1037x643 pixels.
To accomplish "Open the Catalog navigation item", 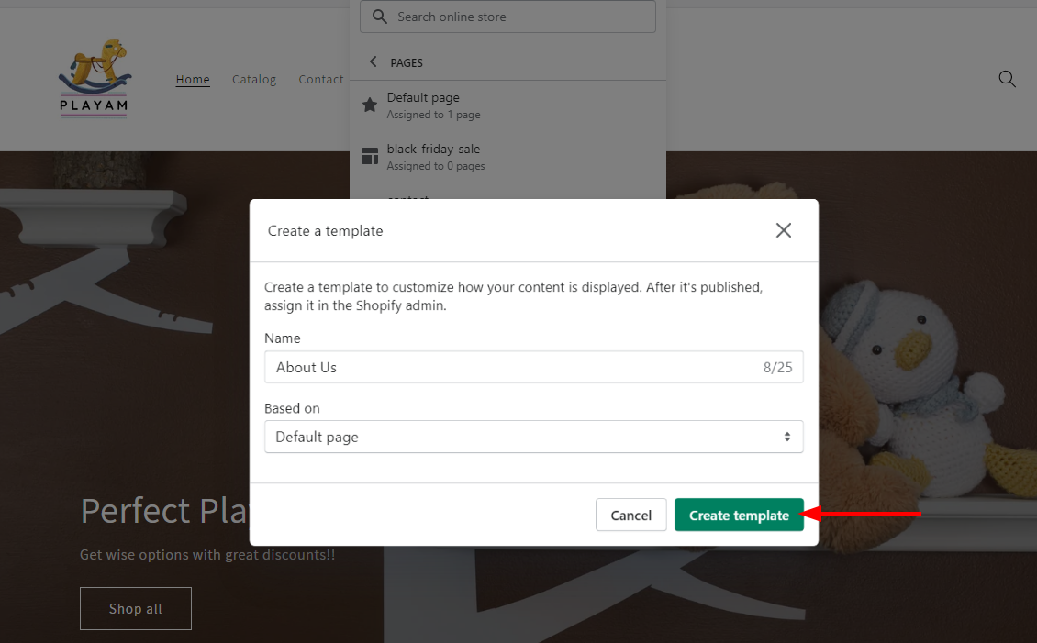I will pos(254,79).
